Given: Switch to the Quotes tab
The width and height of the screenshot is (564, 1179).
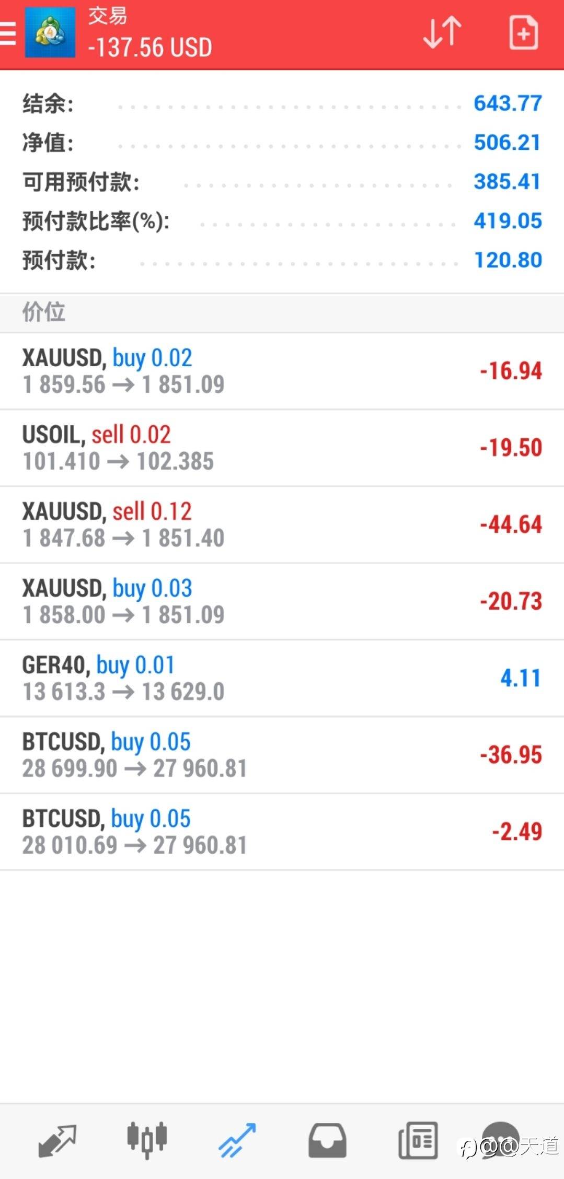Looking at the screenshot, I should (57, 1140).
